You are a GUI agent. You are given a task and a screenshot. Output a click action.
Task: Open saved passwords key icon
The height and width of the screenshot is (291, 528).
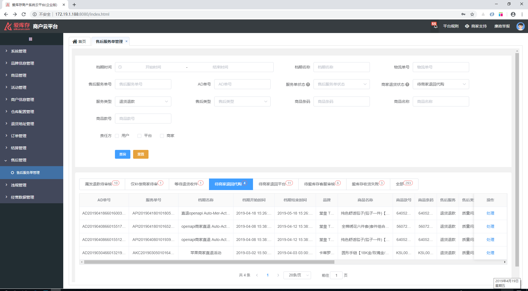tap(463, 14)
